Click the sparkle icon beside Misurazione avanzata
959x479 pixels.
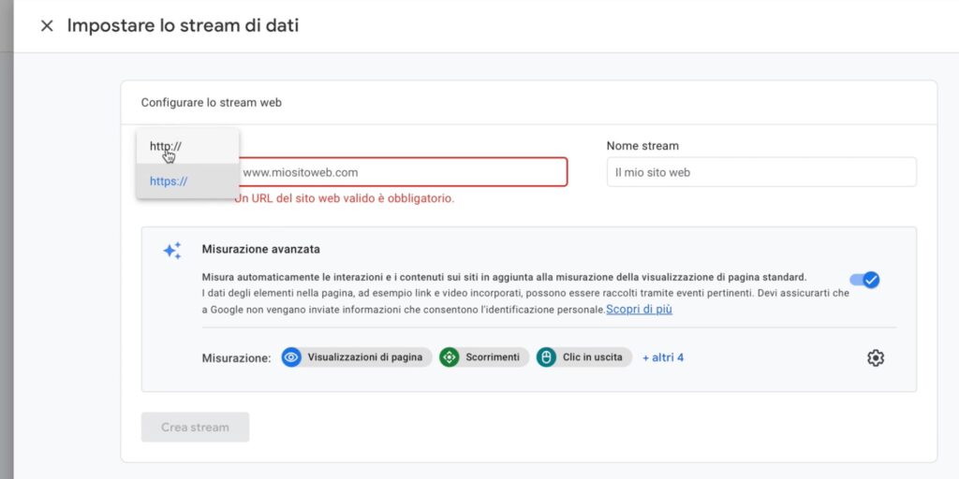click(x=171, y=251)
